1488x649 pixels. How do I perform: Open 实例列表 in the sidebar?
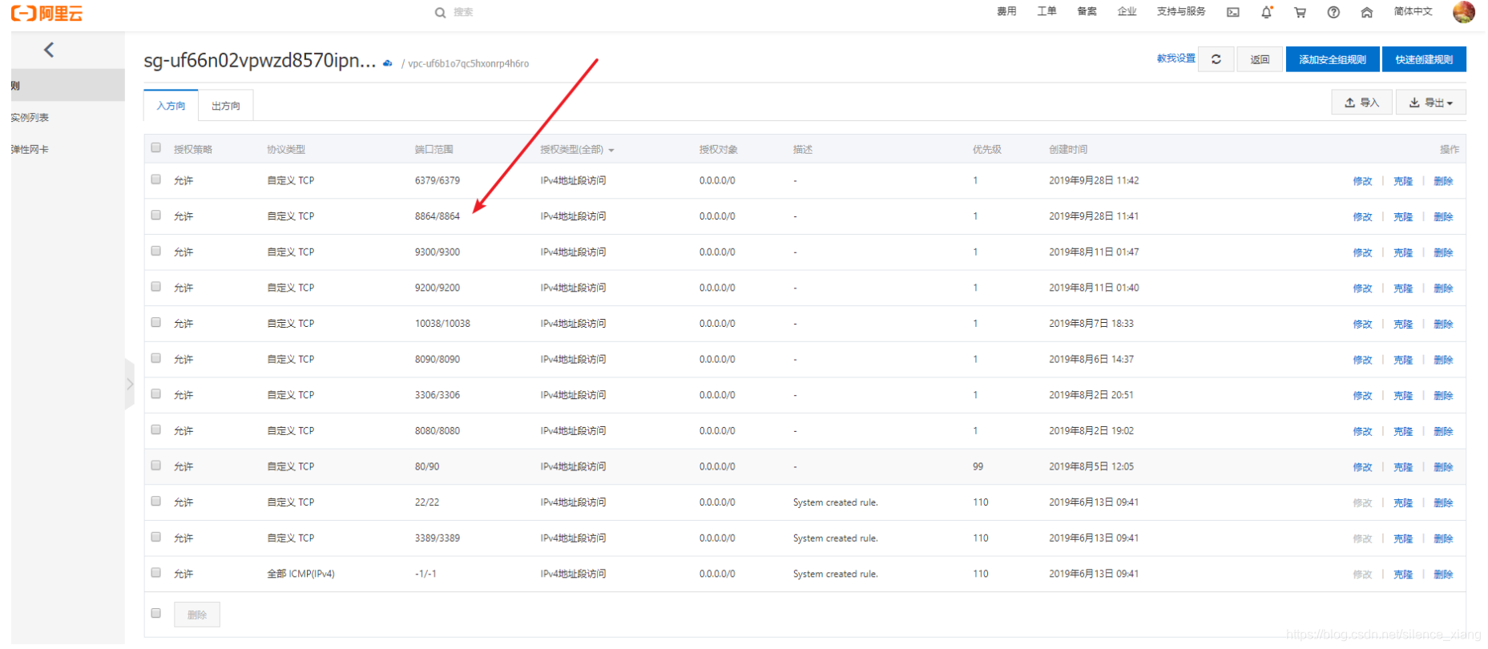pos(30,118)
